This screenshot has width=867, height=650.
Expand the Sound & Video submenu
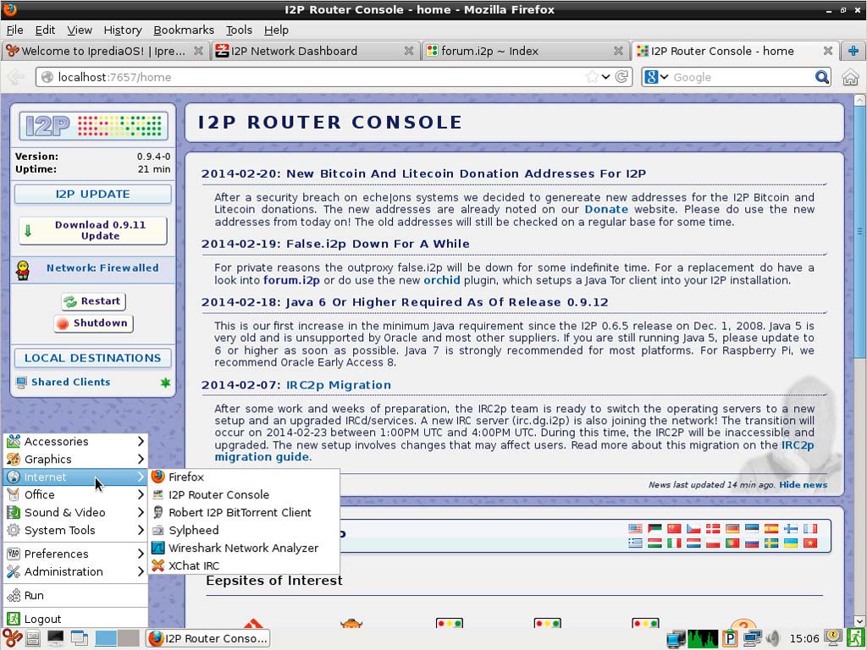75,512
